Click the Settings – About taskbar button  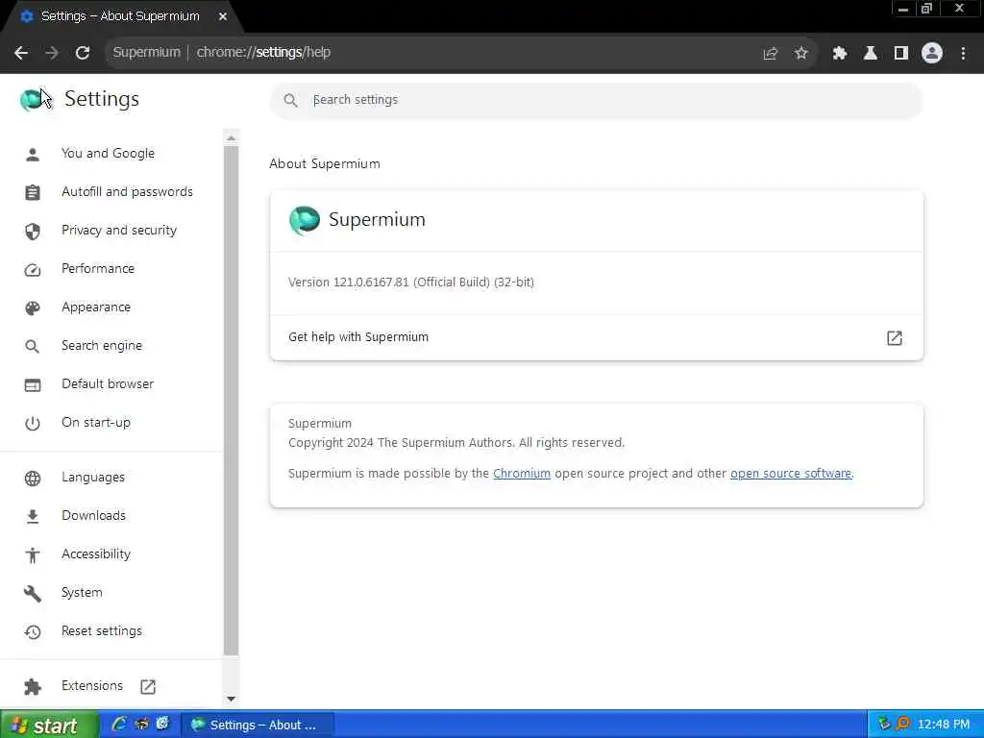[258, 725]
